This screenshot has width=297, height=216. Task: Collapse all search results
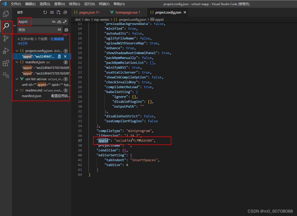[65, 12]
